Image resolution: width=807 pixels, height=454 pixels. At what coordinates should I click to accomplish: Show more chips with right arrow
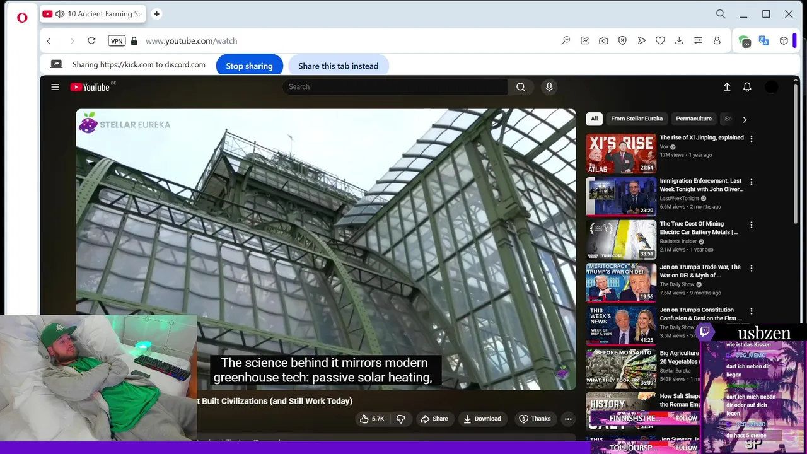point(745,119)
